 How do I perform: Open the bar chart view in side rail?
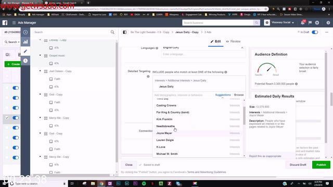click(25, 42)
